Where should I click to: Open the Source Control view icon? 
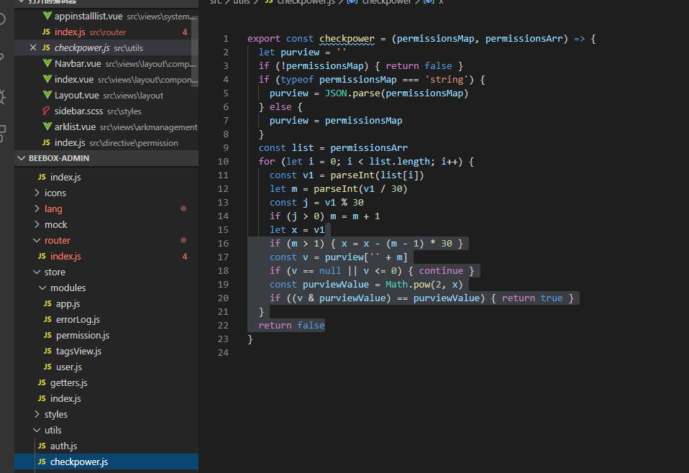(3, 57)
